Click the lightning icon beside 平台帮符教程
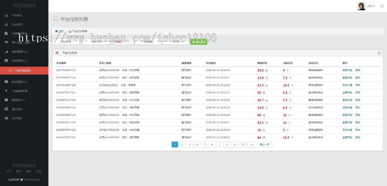This screenshot has height=186, width=387. coord(6,91)
